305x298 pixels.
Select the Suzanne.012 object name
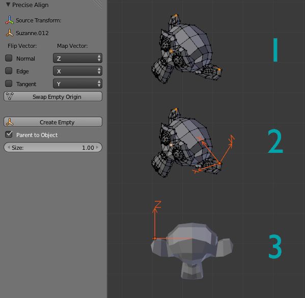pyautogui.click(x=32, y=33)
